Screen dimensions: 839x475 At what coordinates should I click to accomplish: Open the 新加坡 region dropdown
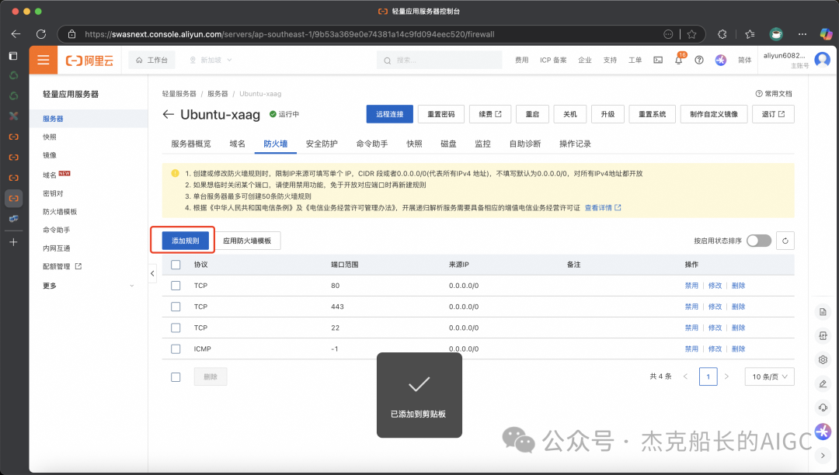pos(211,61)
